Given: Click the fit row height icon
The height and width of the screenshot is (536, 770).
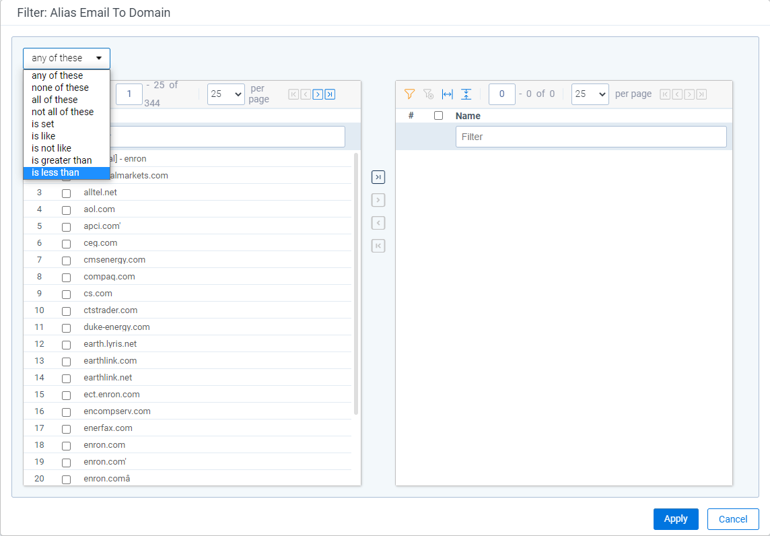Looking at the screenshot, I should 466,94.
